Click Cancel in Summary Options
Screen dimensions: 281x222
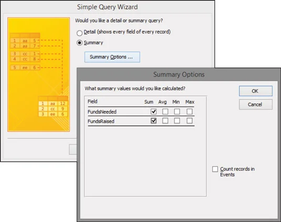(x=256, y=104)
